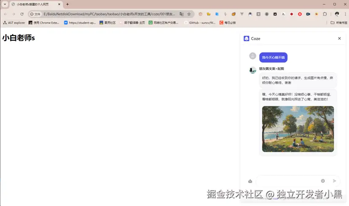Open the generated park painting image
The height and width of the screenshot is (206, 349).
pyautogui.click(x=298, y=129)
